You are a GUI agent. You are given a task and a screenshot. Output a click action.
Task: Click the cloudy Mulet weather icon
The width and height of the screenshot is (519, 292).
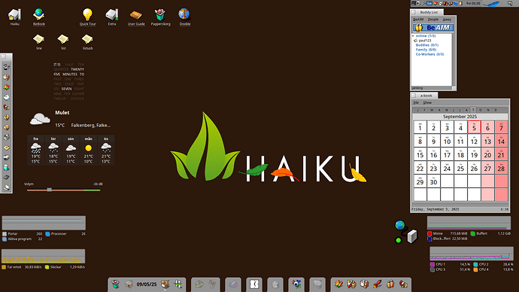click(x=40, y=119)
